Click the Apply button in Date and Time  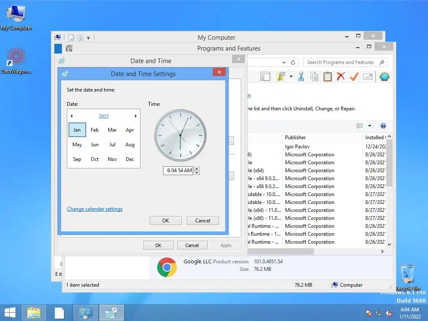[x=226, y=245]
